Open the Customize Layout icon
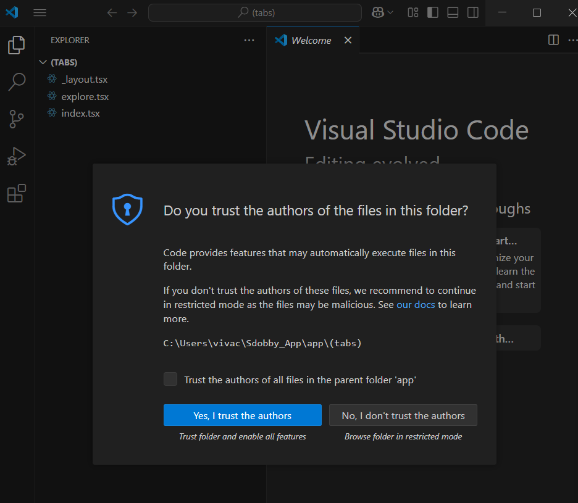The width and height of the screenshot is (578, 503). [x=413, y=12]
